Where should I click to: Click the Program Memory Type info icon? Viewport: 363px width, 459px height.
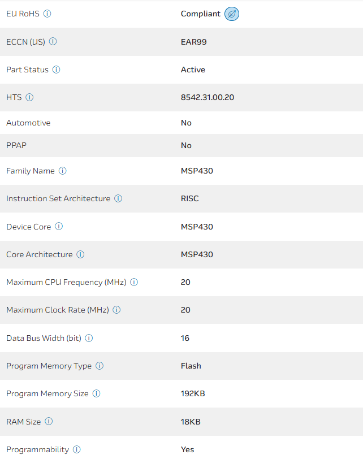pyautogui.click(x=100, y=366)
